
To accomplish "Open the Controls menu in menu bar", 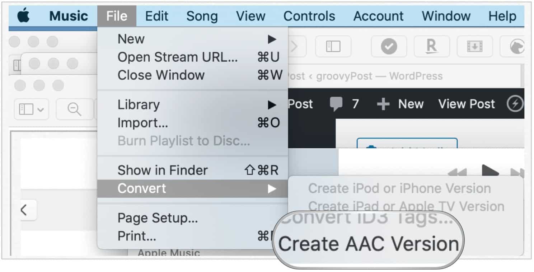I will (309, 16).
